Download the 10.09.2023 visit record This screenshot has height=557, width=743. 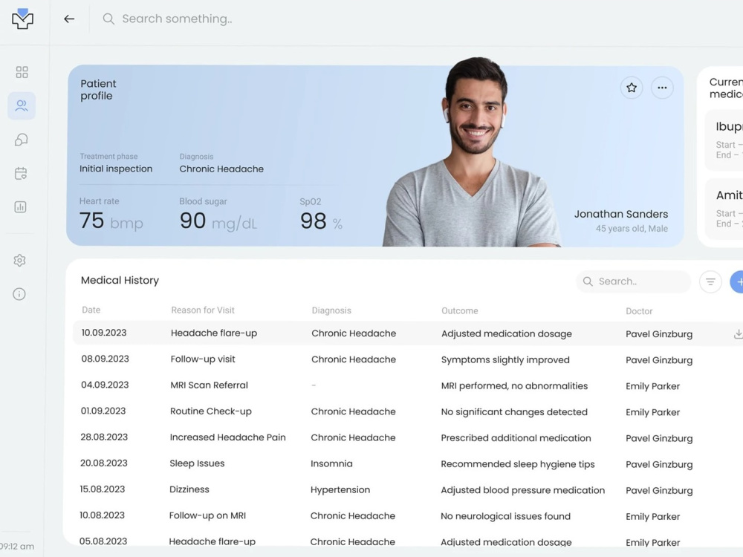click(738, 334)
